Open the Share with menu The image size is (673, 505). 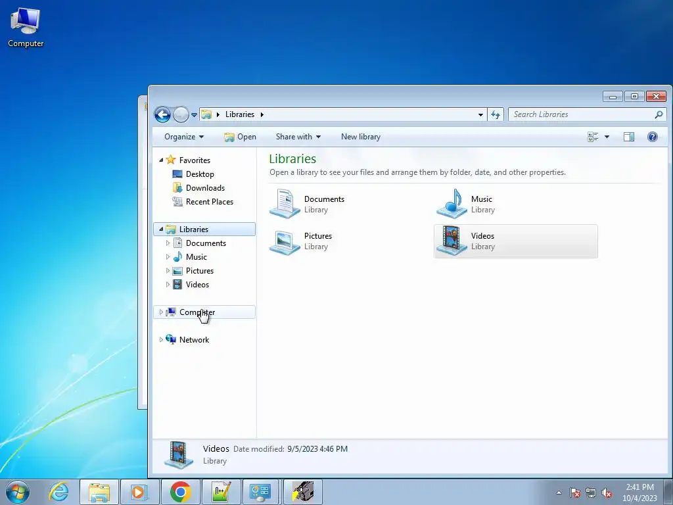(x=298, y=137)
